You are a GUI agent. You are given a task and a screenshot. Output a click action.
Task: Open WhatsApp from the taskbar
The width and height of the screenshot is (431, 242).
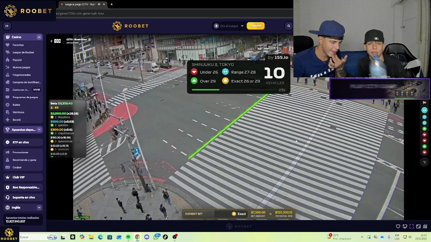[x=156, y=237]
